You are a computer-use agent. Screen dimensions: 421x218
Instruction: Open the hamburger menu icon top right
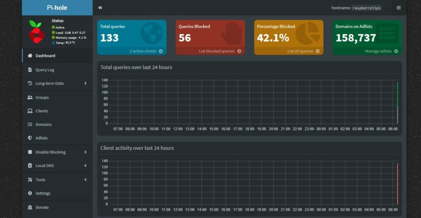(399, 8)
